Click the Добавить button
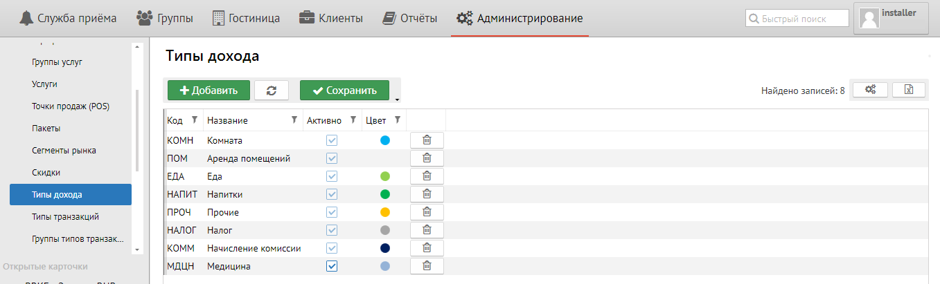This screenshot has height=284, width=940. click(x=209, y=91)
